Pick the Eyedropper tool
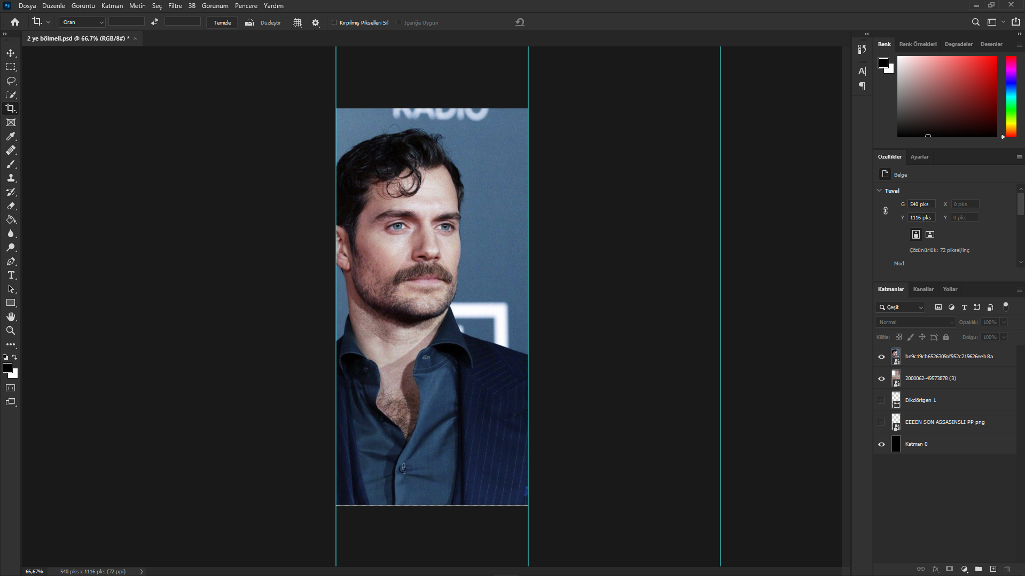The width and height of the screenshot is (1025, 576). (x=11, y=137)
